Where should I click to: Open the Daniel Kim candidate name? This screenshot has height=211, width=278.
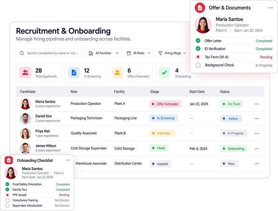click(x=43, y=116)
